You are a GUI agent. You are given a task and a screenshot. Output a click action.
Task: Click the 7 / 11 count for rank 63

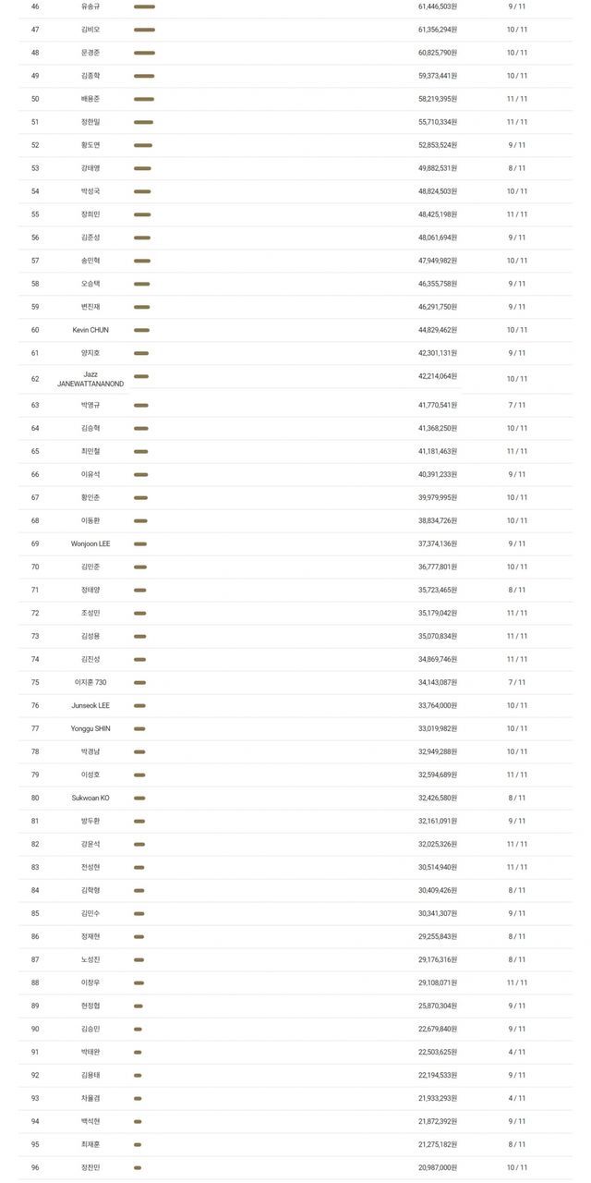click(x=517, y=405)
